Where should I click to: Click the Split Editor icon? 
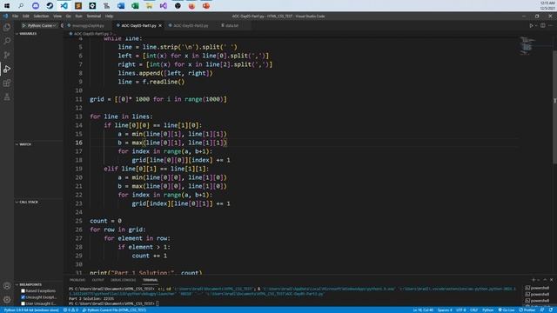tap(543, 25)
